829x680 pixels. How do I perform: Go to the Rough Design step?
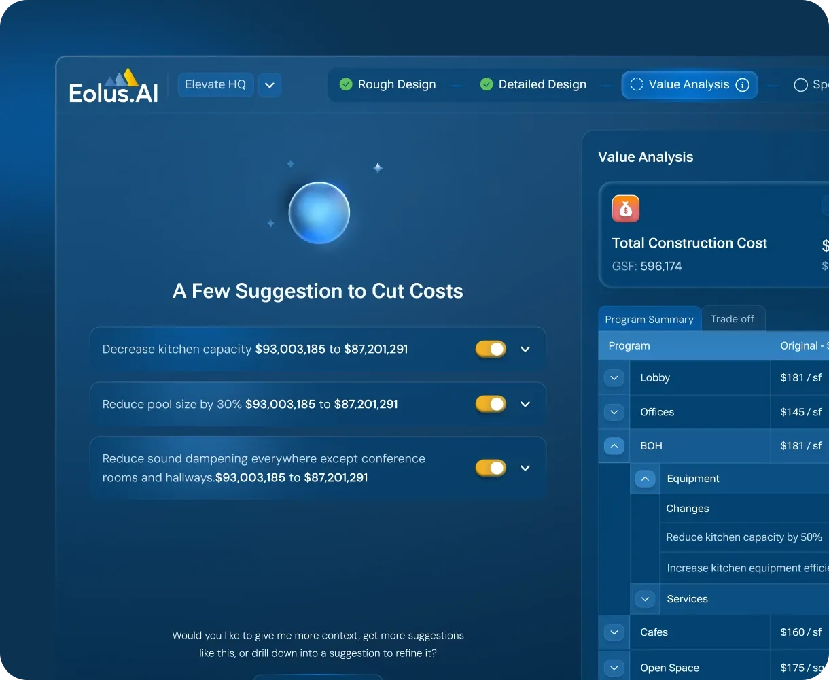pyautogui.click(x=388, y=84)
